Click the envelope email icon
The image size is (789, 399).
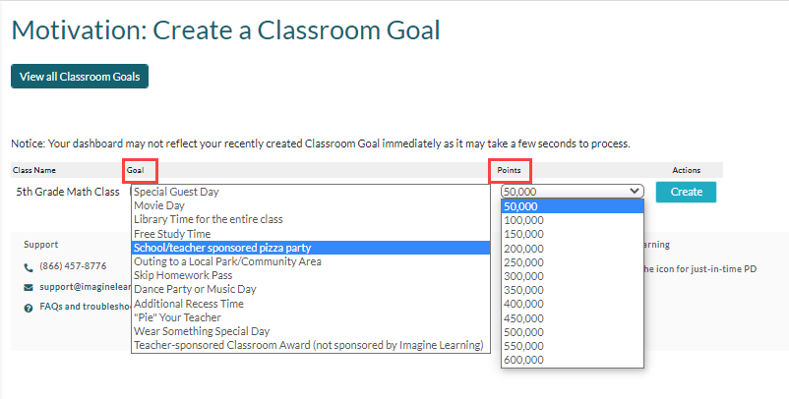click(x=29, y=288)
